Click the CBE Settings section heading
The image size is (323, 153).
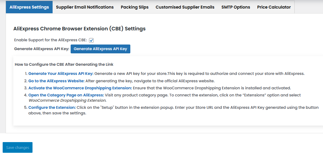click(79, 29)
